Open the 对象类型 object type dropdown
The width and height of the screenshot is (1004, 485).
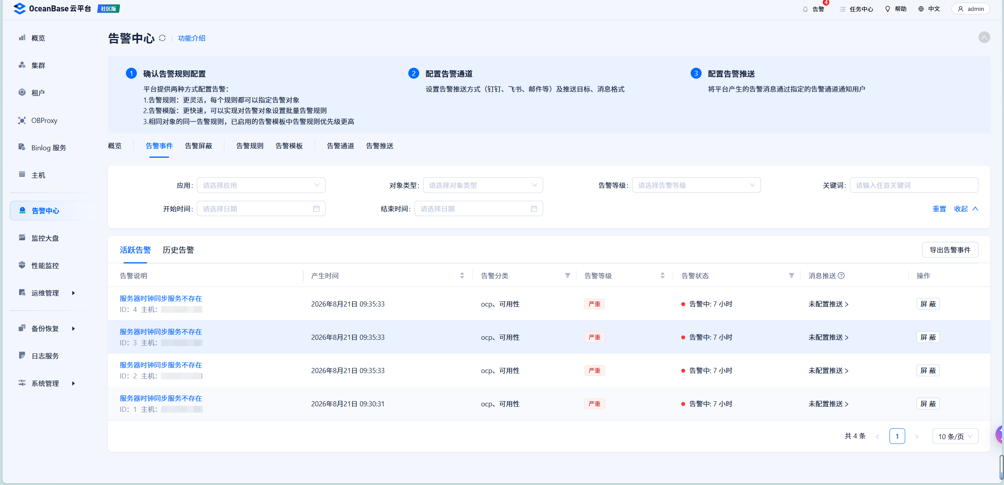click(x=483, y=185)
